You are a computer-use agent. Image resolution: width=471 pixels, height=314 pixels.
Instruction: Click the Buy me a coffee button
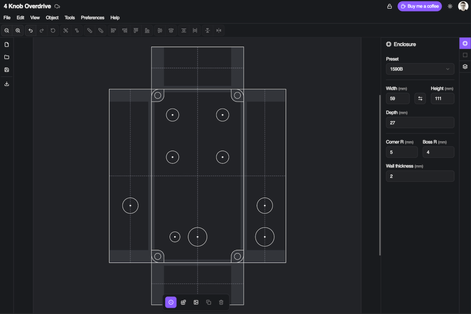click(x=420, y=6)
